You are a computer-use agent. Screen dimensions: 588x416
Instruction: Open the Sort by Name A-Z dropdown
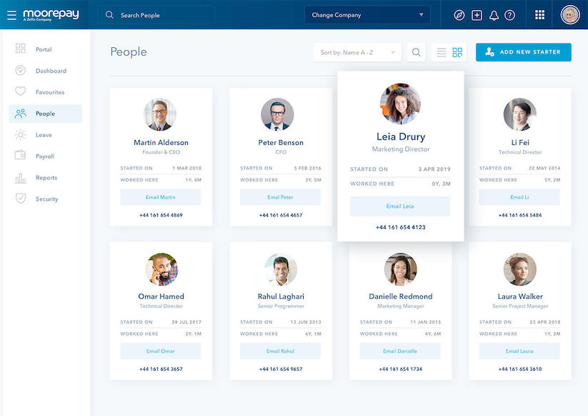[357, 52]
